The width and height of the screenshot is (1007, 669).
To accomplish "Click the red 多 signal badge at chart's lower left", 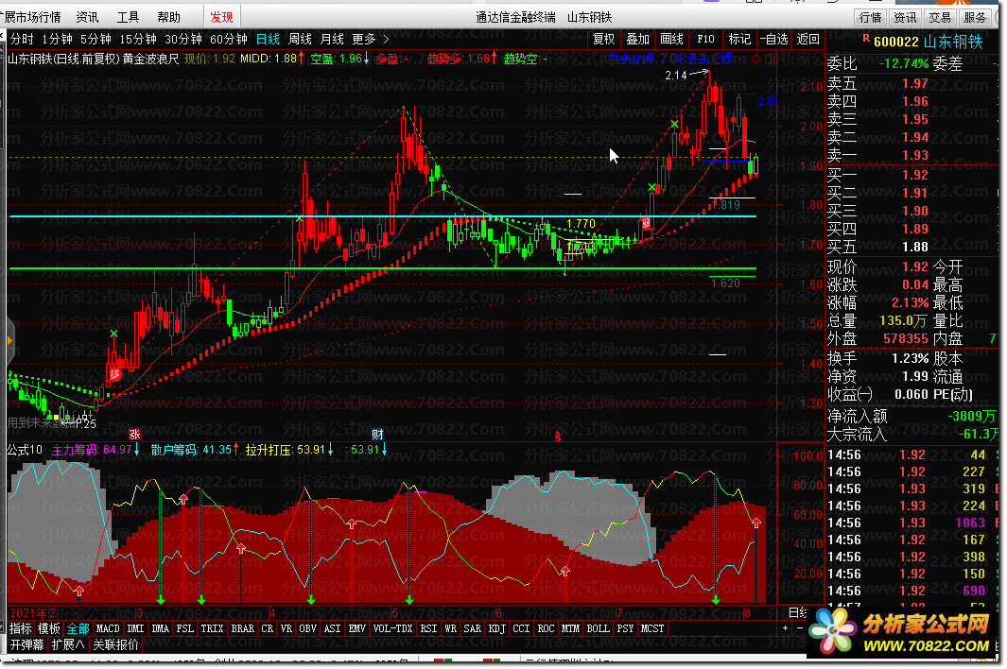I will tap(115, 373).
